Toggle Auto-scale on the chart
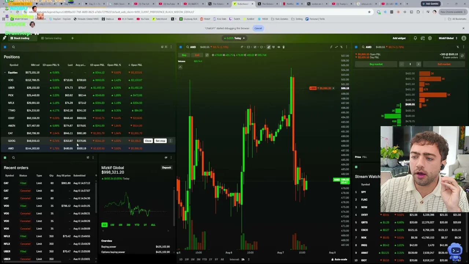 click(339, 260)
